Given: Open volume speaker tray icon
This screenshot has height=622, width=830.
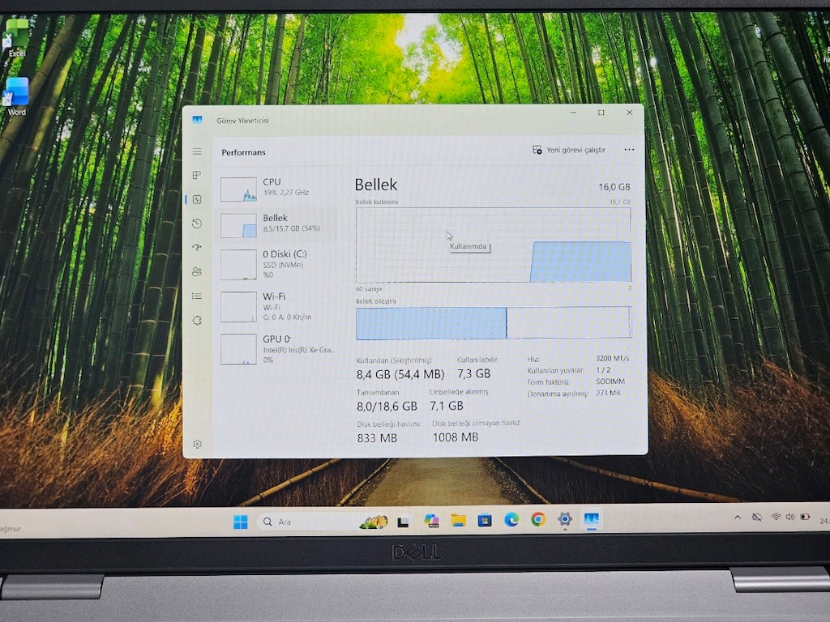Looking at the screenshot, I should pyautogui.click(x=789, y=517).
